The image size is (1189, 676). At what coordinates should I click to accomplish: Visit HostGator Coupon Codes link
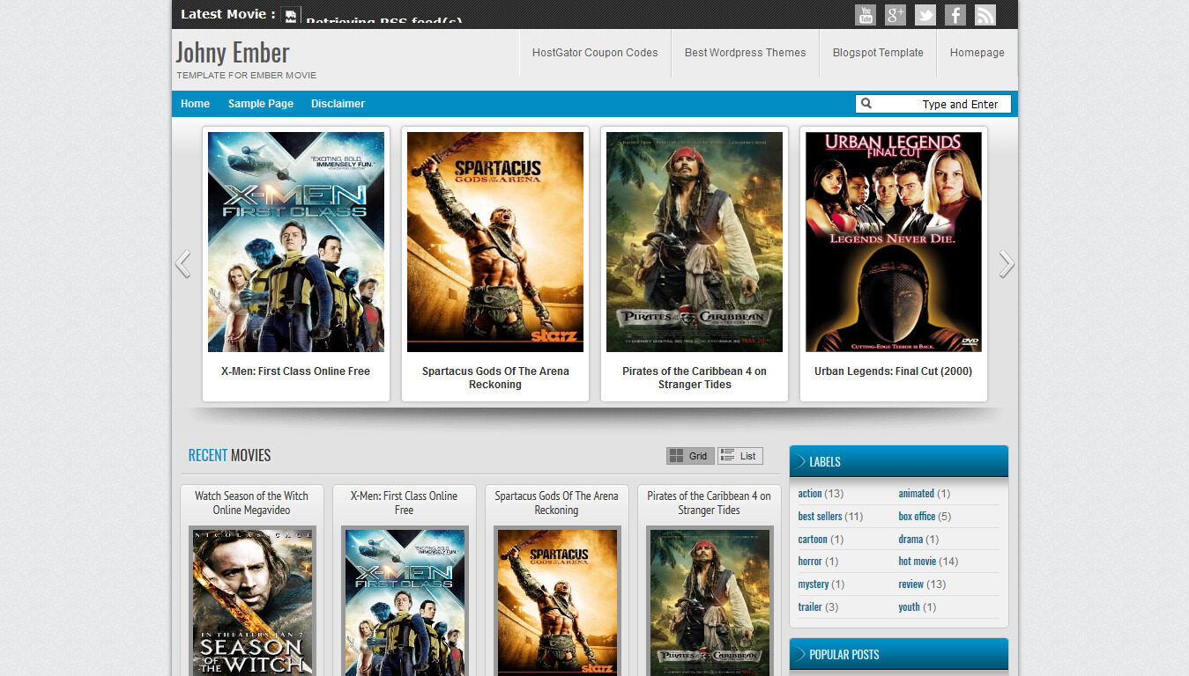point(595,53)
